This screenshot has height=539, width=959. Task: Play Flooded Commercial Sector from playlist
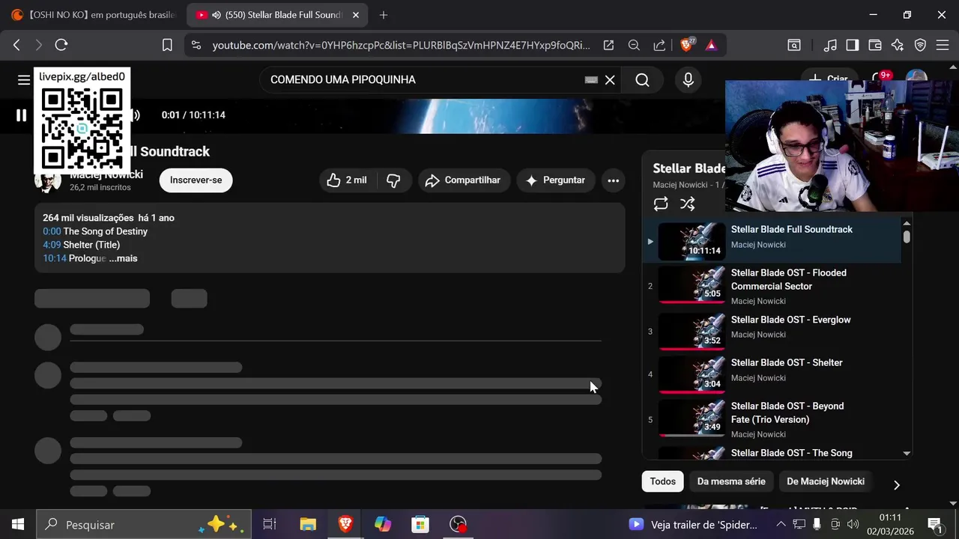pyautogui.click(x=772, y=286)
